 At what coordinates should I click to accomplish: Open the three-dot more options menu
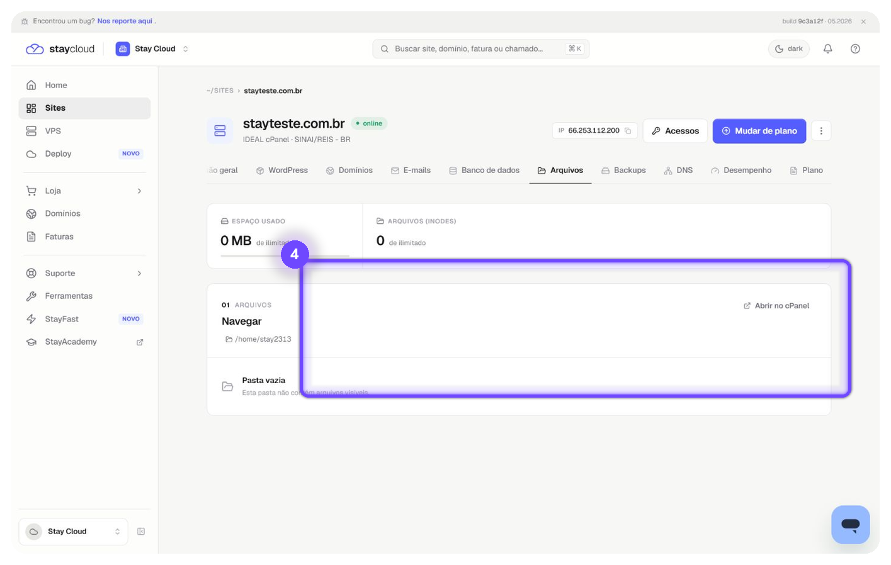click(821, 131)
